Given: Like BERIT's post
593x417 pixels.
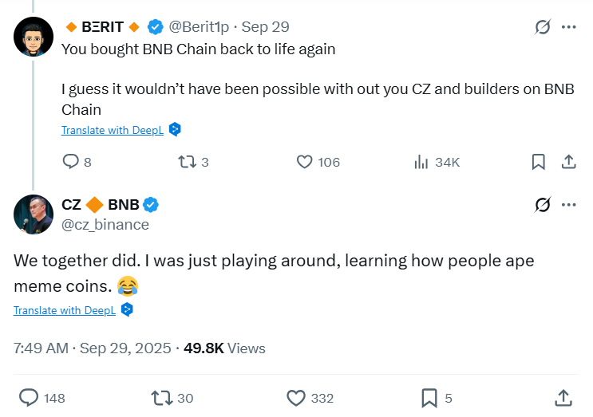Looking at the screenshot, I should (304, 162).
